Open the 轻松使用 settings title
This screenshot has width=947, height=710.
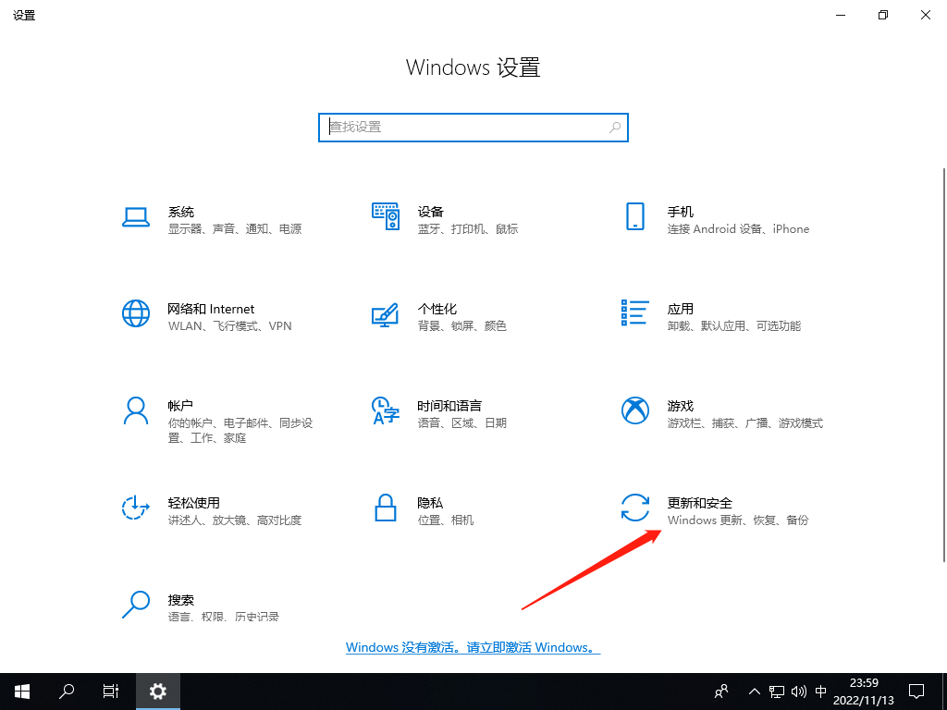[x=194, y=503]
